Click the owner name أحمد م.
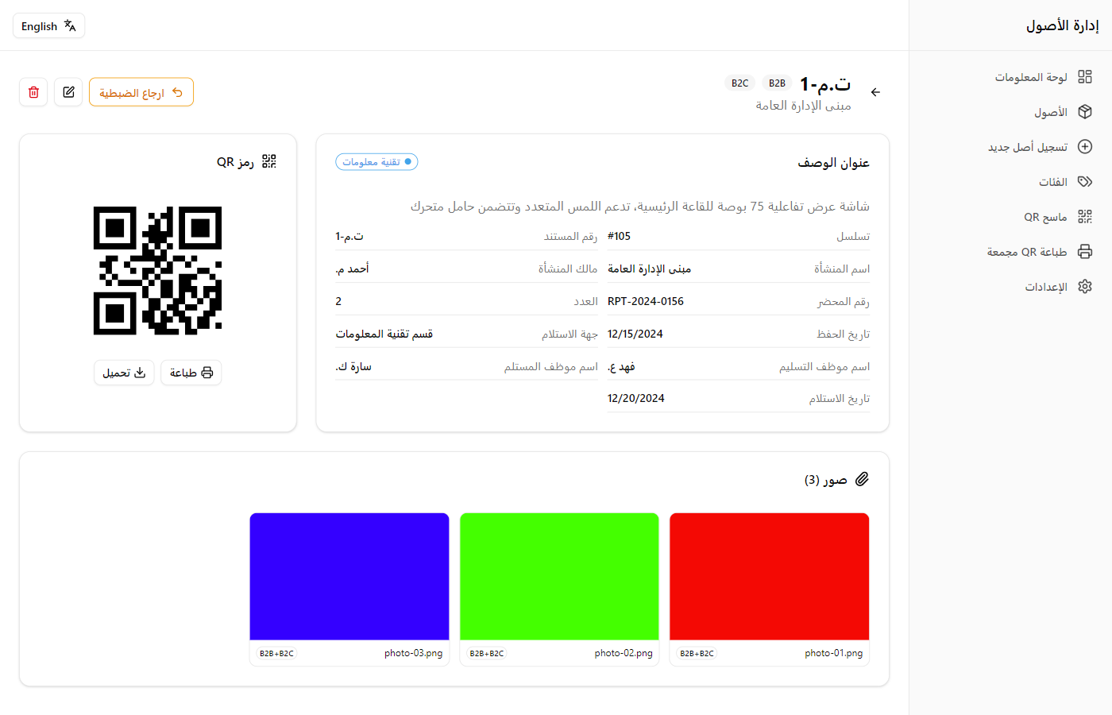1112x715 pixels. [352, 269]
